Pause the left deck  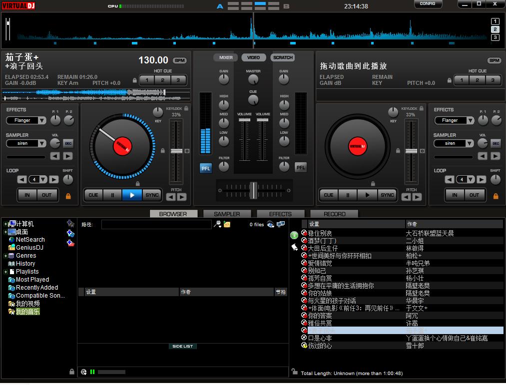click(112, 195)
